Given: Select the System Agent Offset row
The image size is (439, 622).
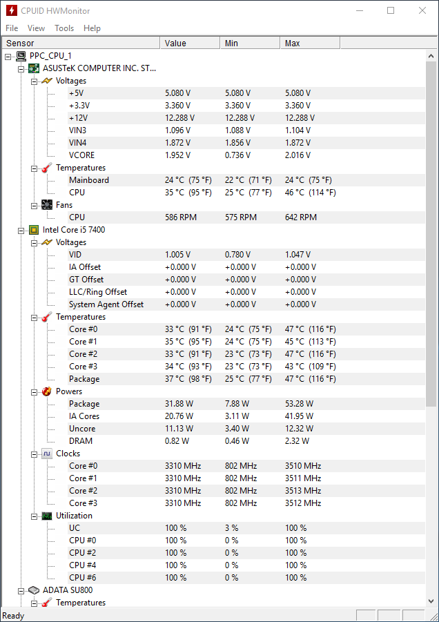Looking at the screenshot, I should pos(246,304).
